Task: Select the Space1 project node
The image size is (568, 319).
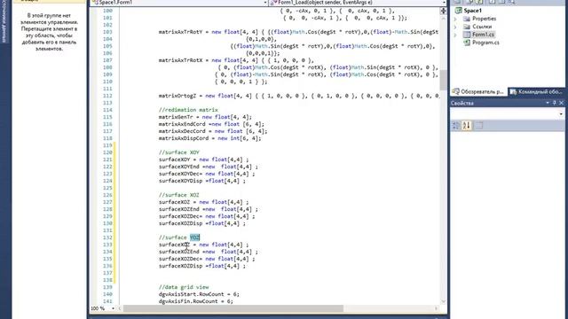Action: [472, 11]
